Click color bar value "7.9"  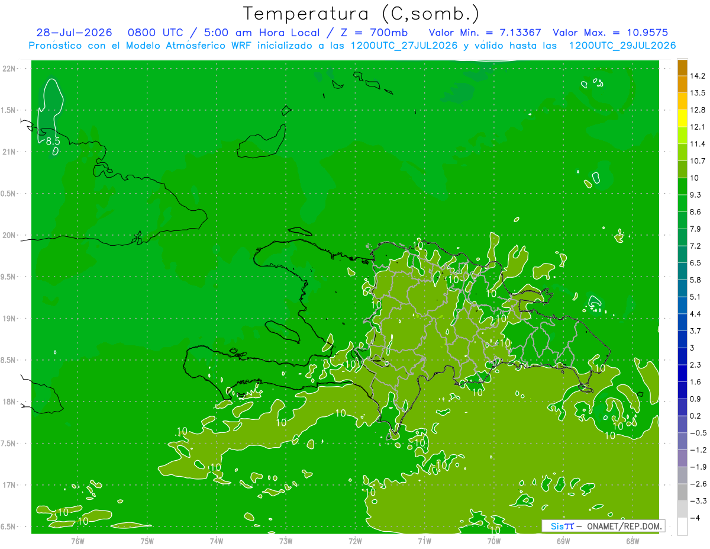click(695, 229)
